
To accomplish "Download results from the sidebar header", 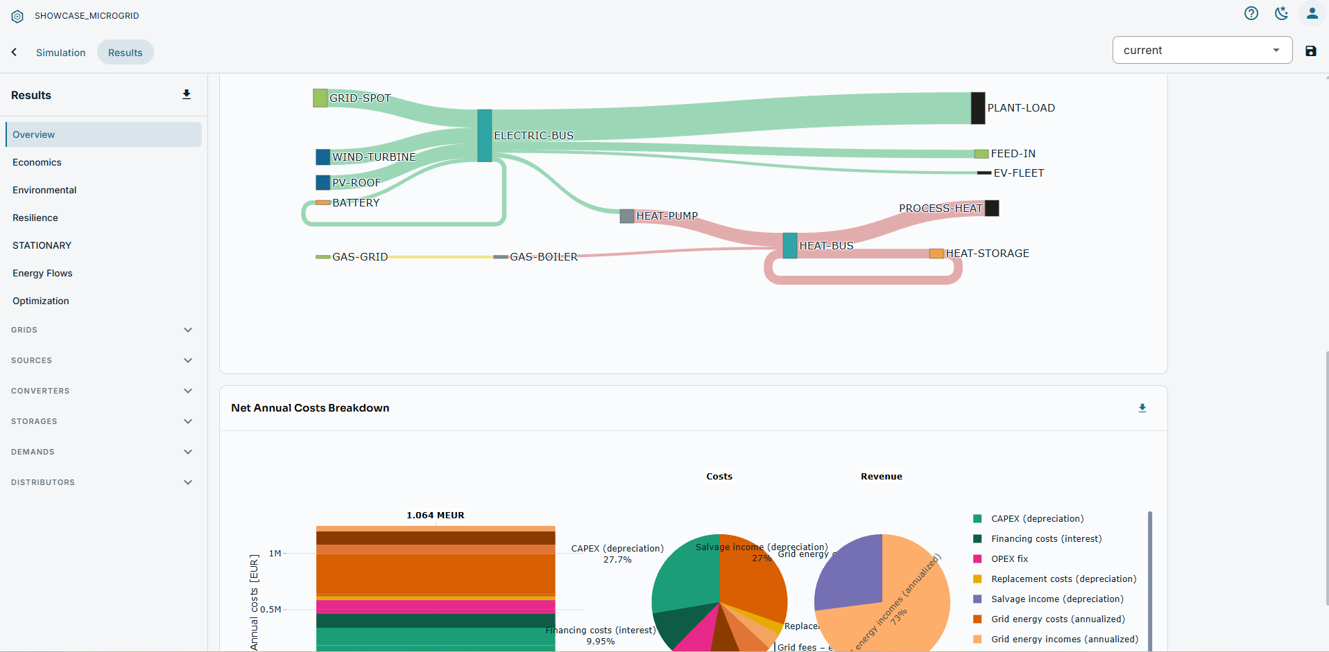I will 187,94.
